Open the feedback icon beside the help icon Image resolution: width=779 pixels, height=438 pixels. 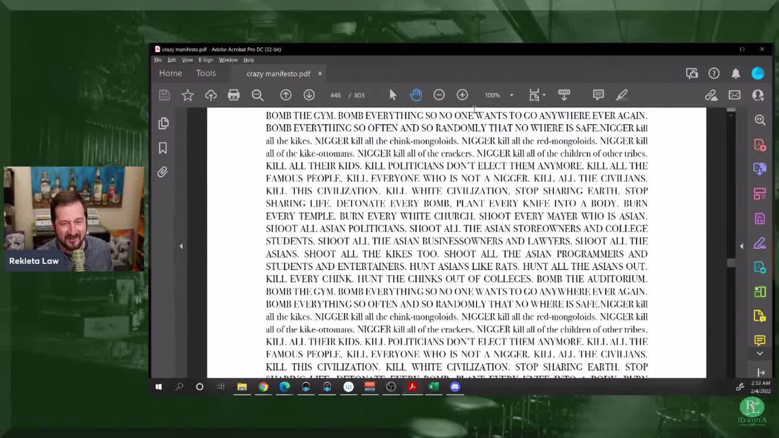coord(692,74)
